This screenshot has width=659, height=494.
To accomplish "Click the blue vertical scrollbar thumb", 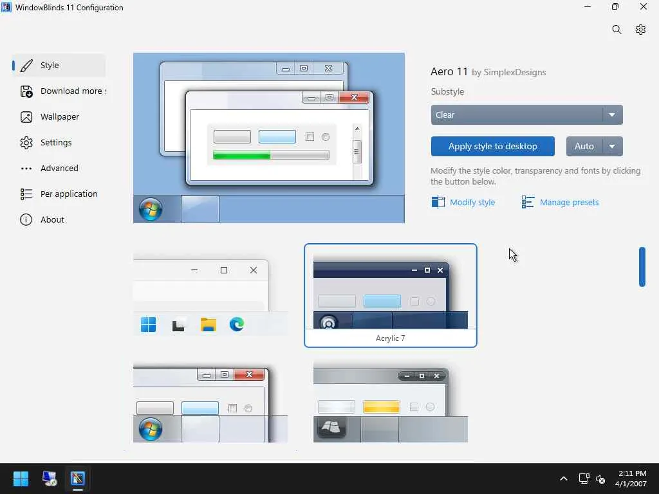I will (642, 267).
